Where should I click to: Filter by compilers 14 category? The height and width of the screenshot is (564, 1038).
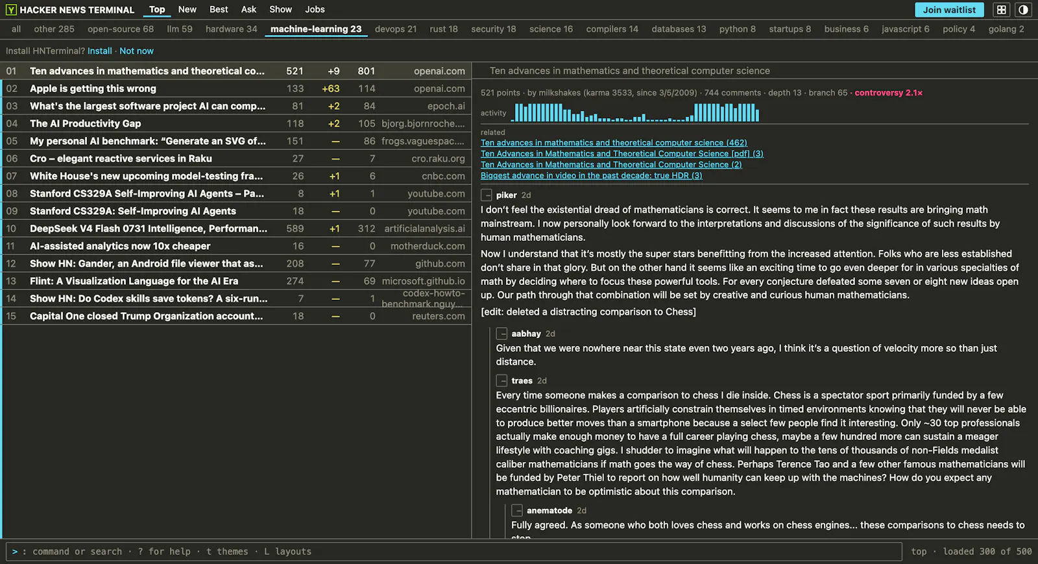click(x=612, y=29)
